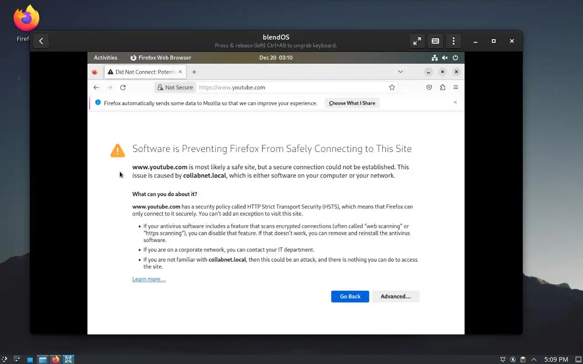583x364 pixels.
Task: Minimize the inner Firefox window
Action: [428, 72]
